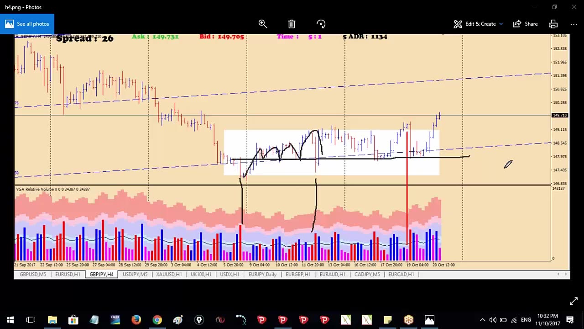This screenshot has width=584, height=329.
Task: Click the Share button
Action: (525, 24)
